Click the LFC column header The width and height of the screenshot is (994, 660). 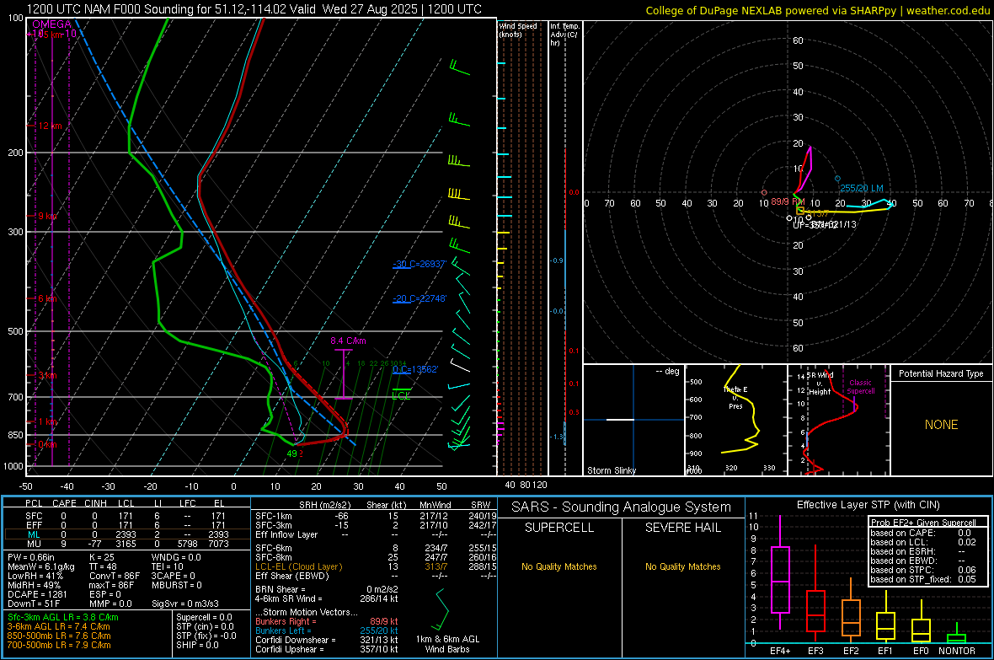coord(188,503)
